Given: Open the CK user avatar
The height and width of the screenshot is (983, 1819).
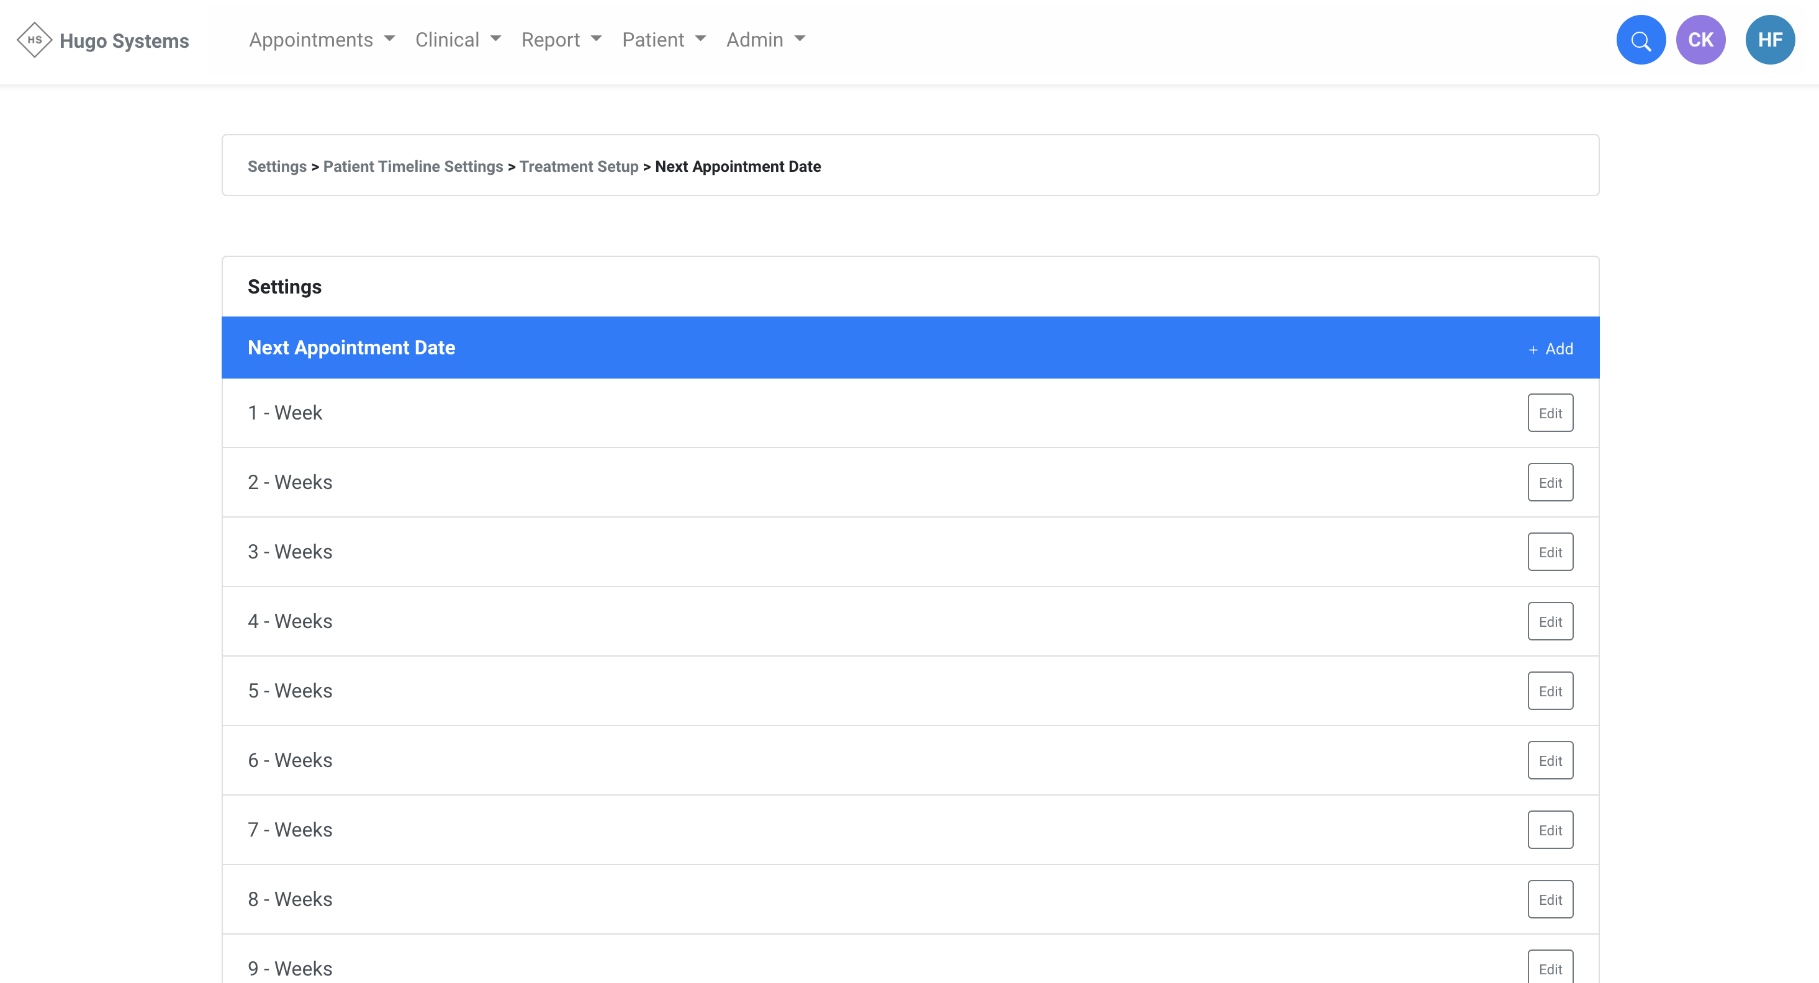Looking at the screenshot, I should point(1700,40).
